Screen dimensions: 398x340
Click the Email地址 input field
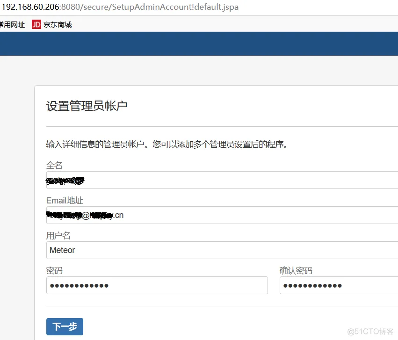pos(222,215)
